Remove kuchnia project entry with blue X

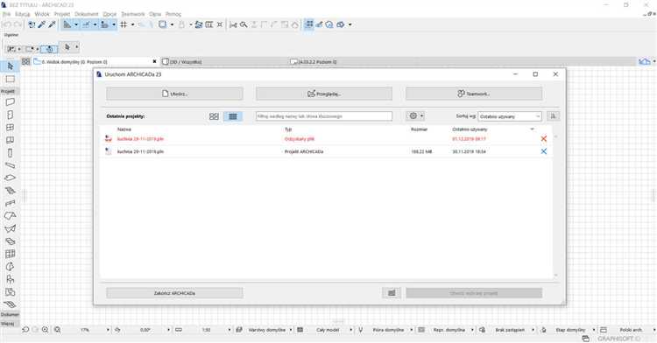543,151
